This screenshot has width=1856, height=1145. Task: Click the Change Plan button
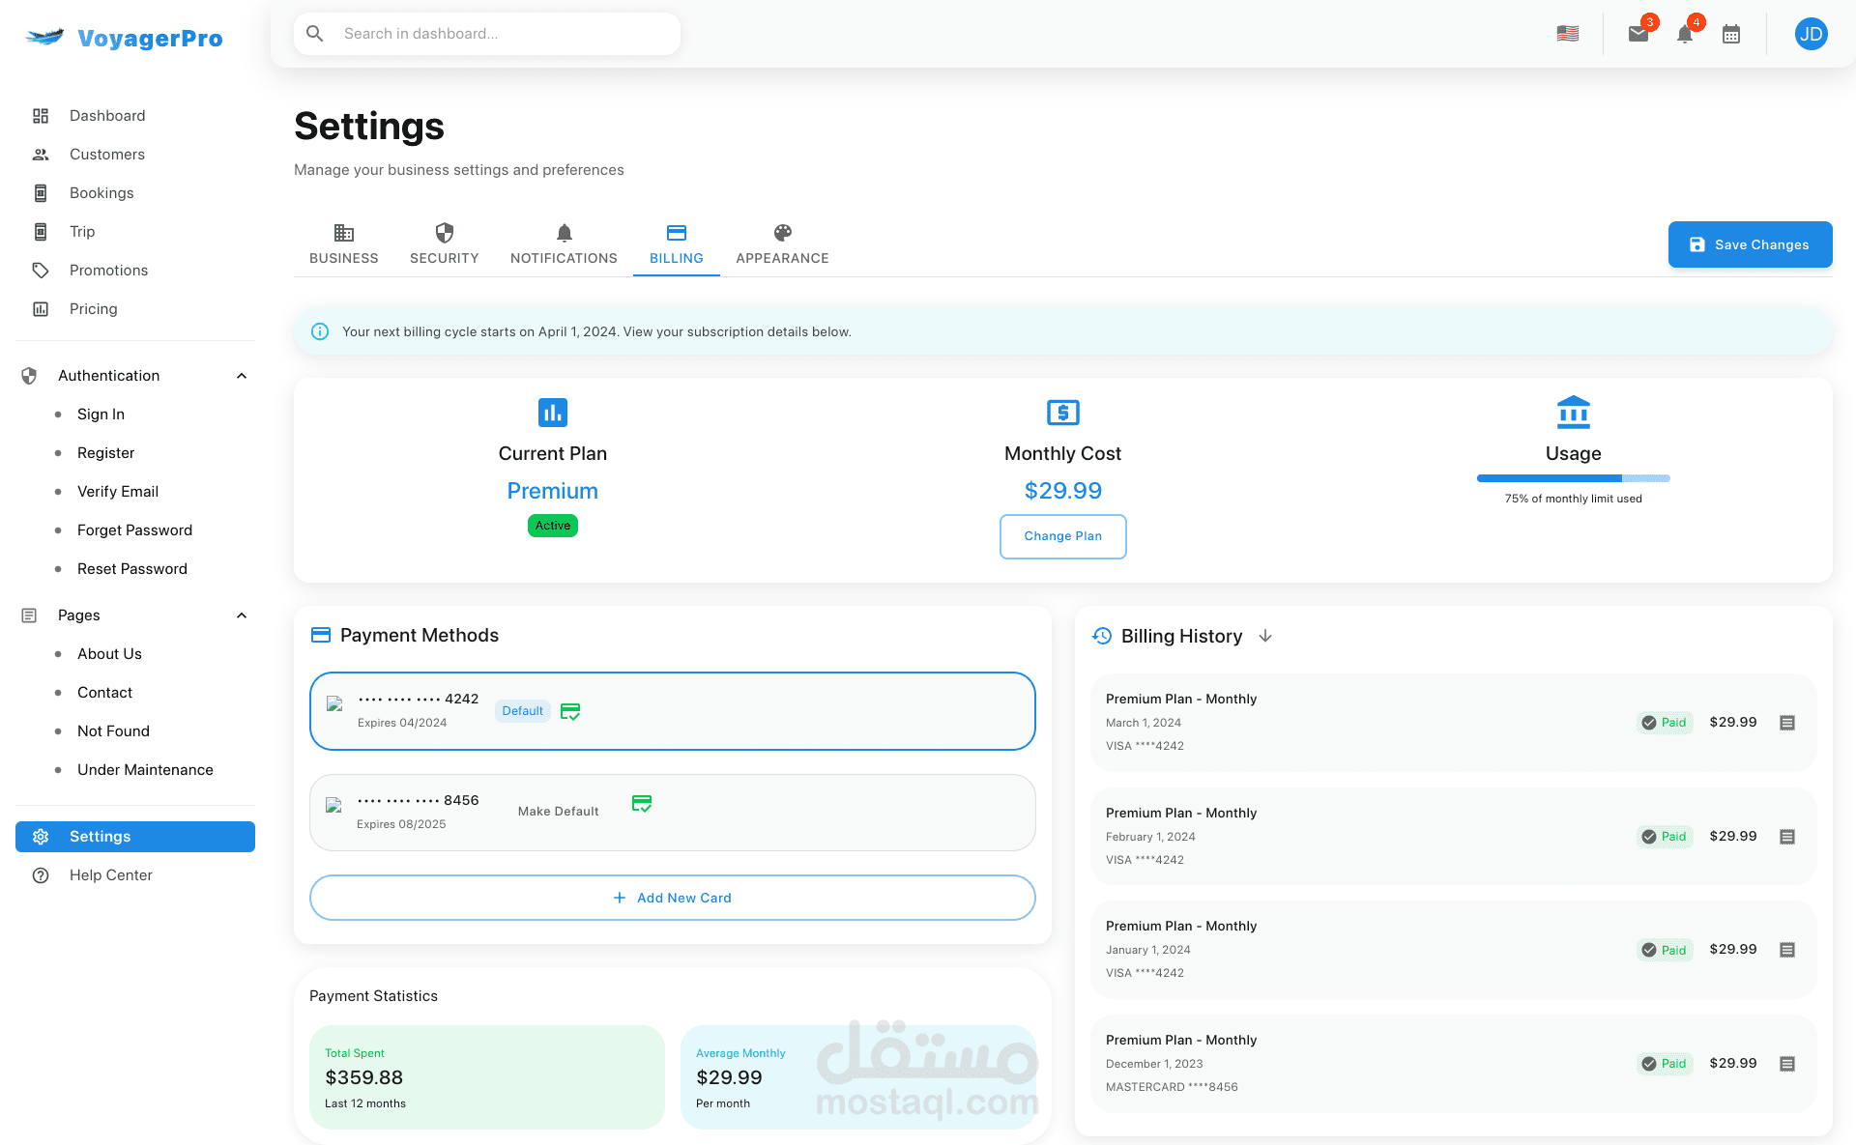(1062, 536)
